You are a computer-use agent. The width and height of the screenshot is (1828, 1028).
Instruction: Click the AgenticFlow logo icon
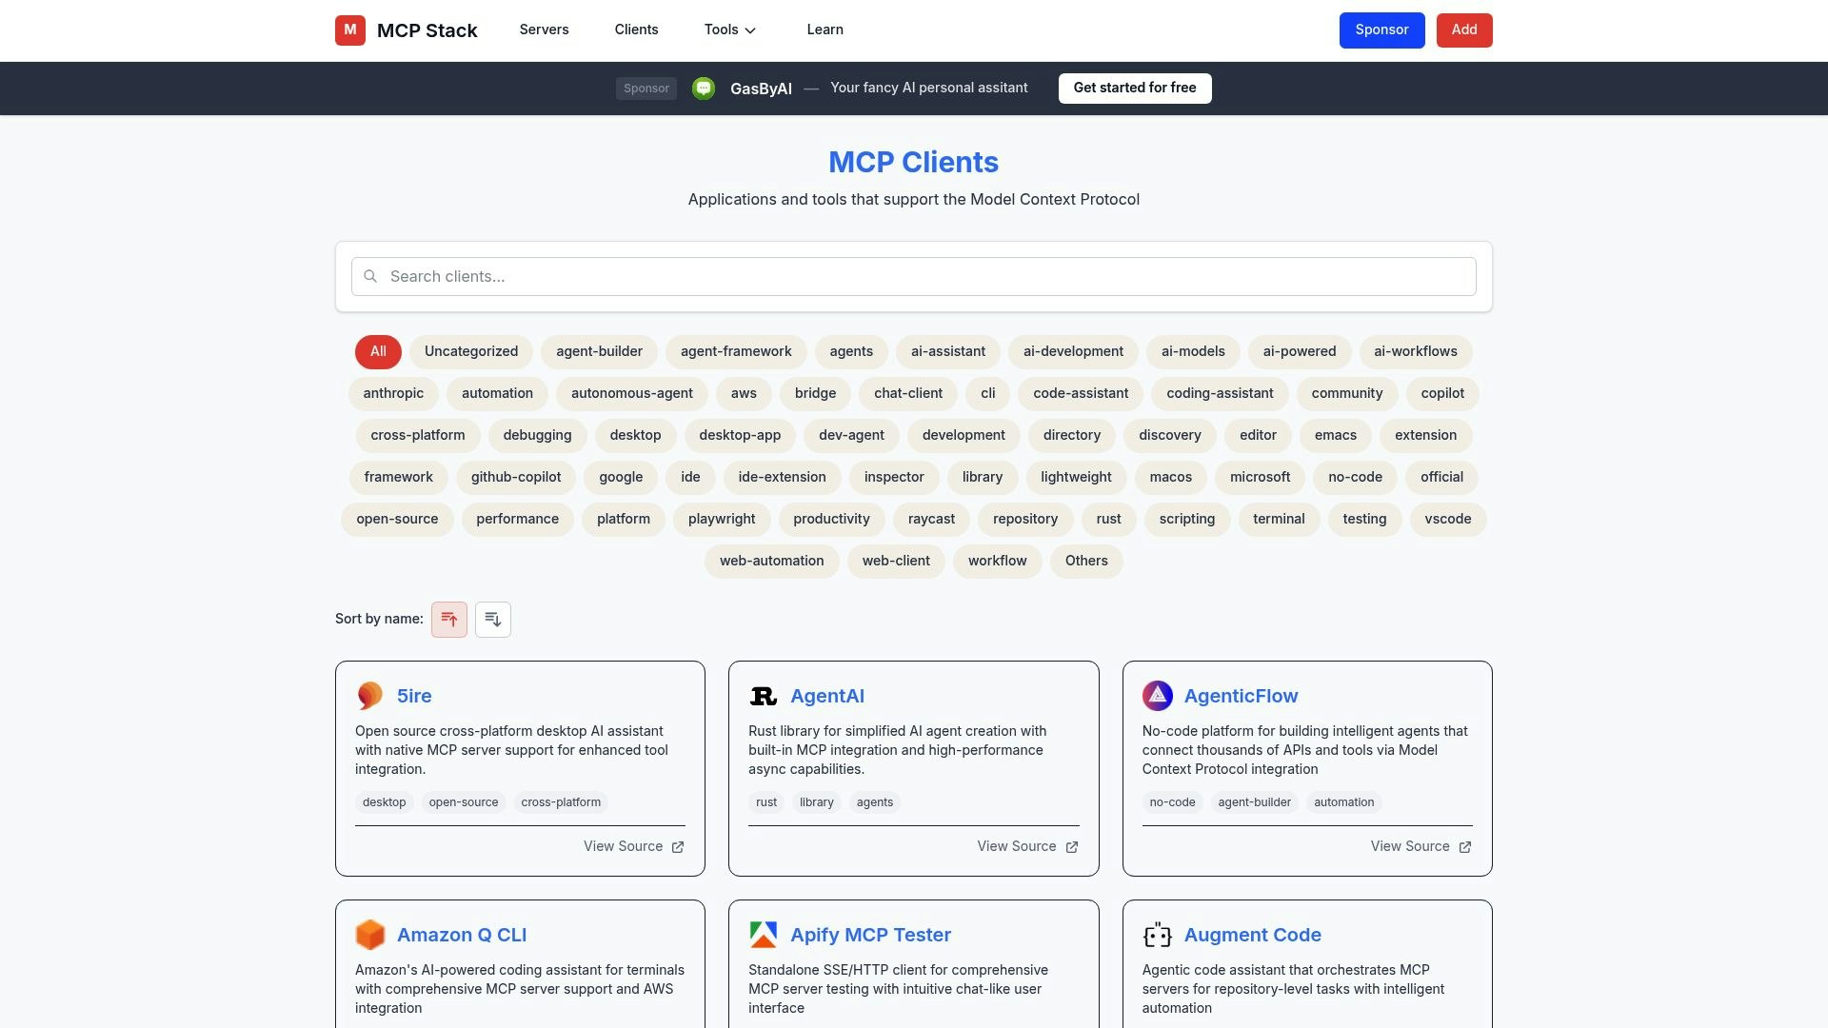[1158, 696]
